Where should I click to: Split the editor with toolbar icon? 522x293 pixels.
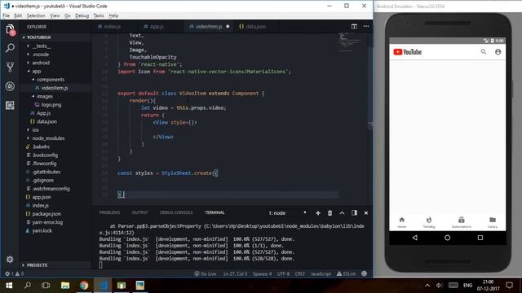(354, 26)
